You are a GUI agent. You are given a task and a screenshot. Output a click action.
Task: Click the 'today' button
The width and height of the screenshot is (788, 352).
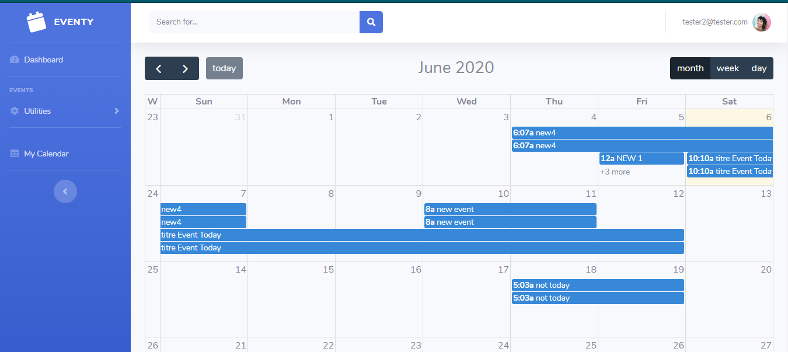tap(224, 68)
